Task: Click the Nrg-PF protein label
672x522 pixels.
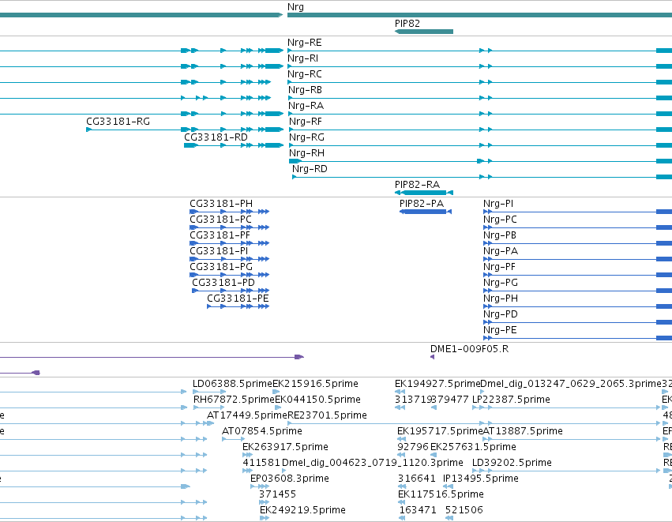Action: point(499,267)
